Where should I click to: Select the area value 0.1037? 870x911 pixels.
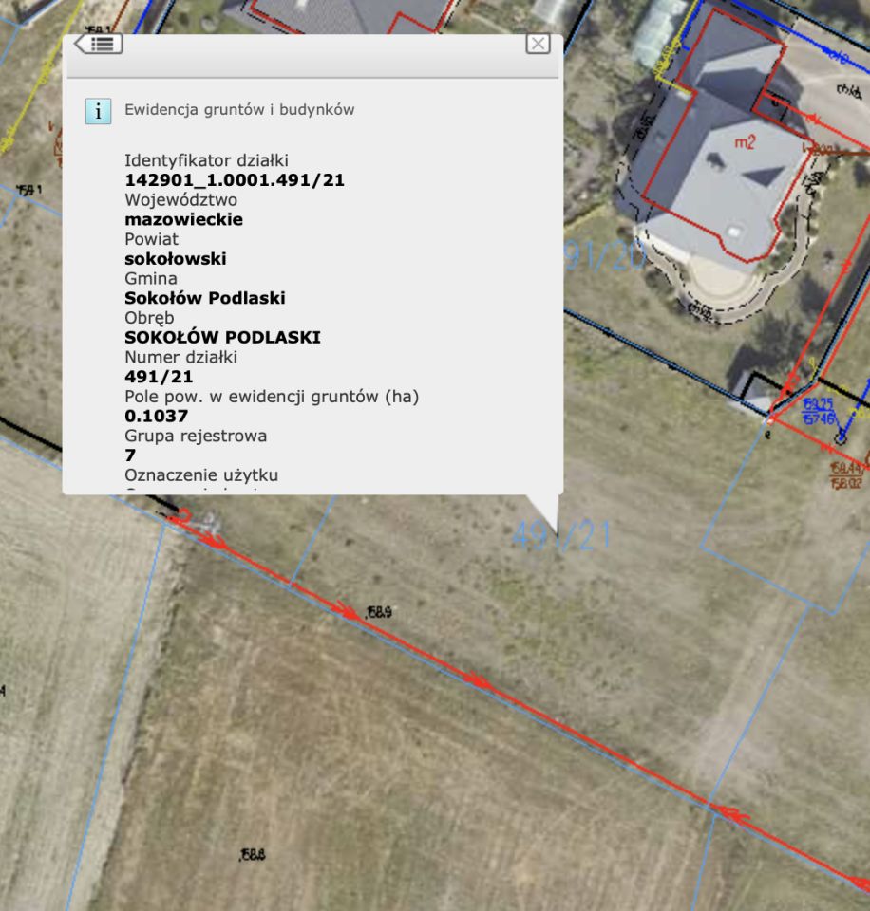pos(157,416)
